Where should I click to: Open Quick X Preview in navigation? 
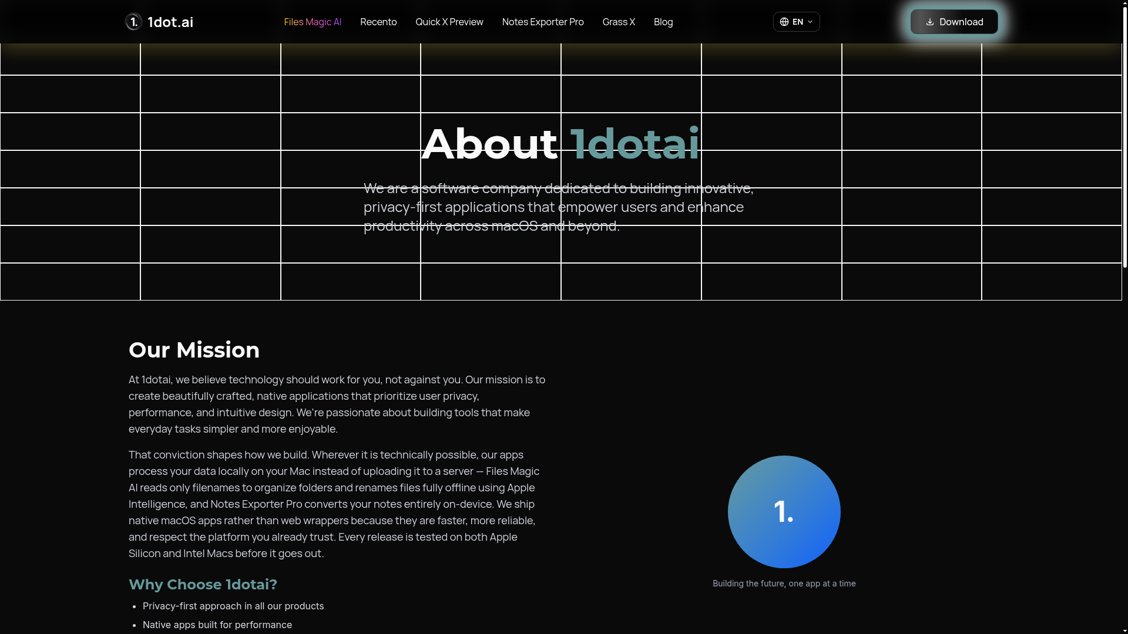(449, 22)
